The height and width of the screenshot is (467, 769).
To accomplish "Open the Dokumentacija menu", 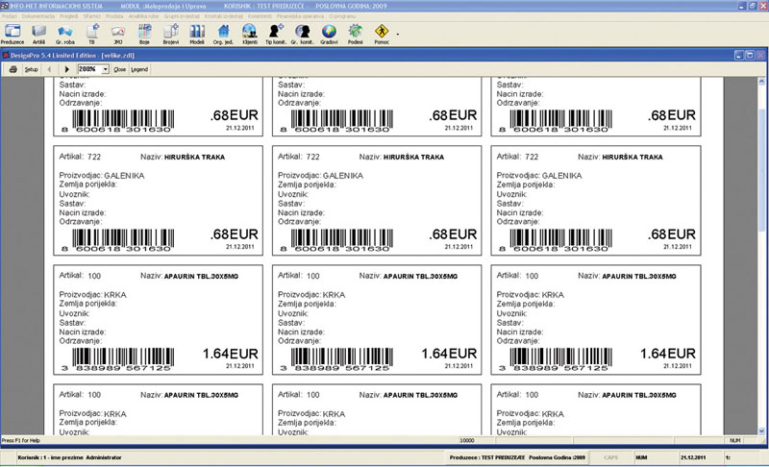I will click(x=38, y=16).
